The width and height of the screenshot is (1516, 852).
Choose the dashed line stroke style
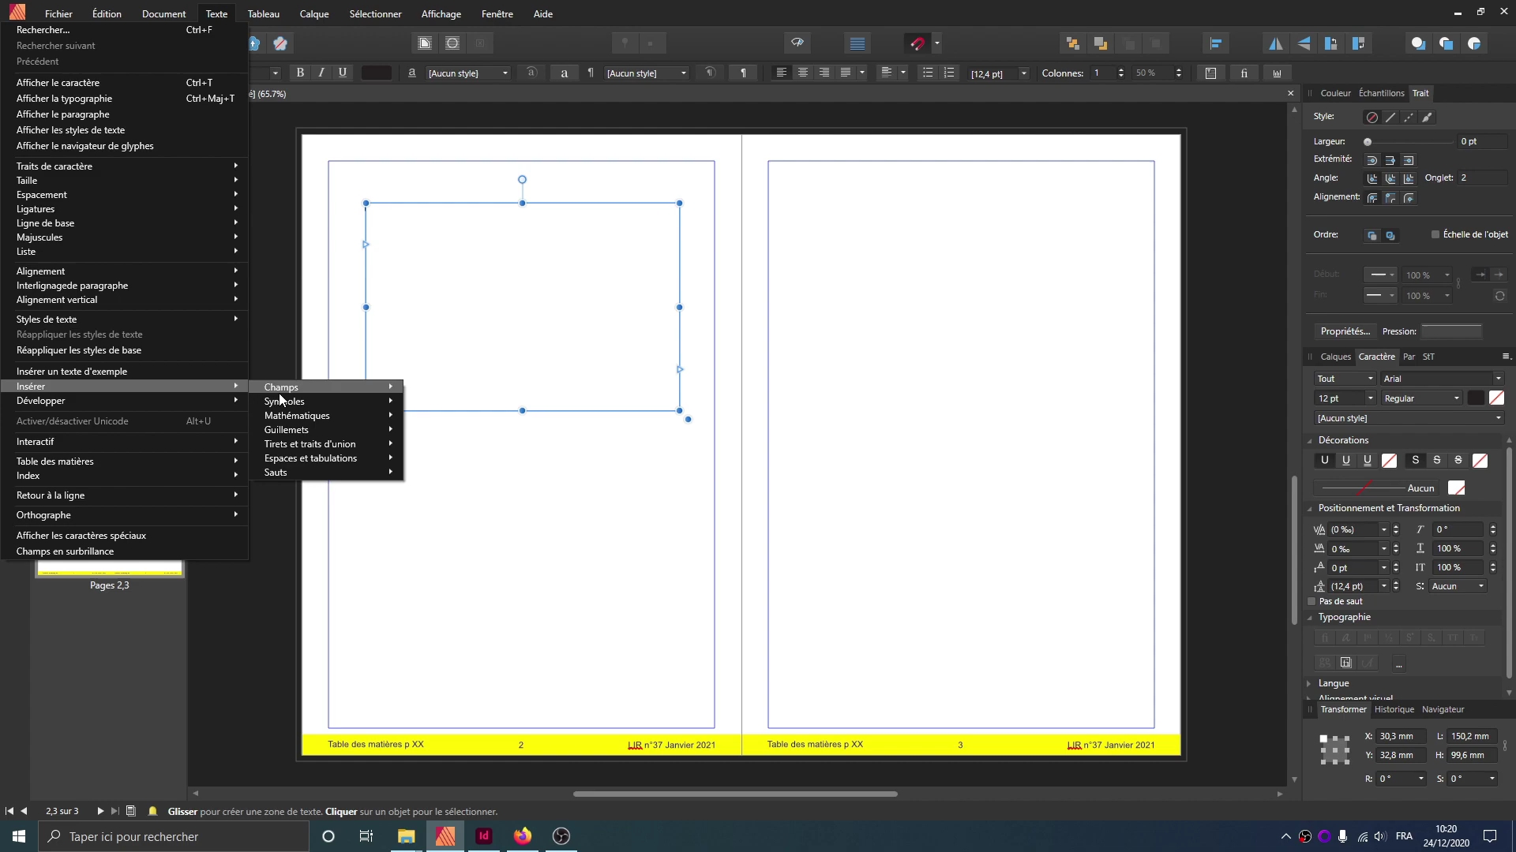[1409, 118]
